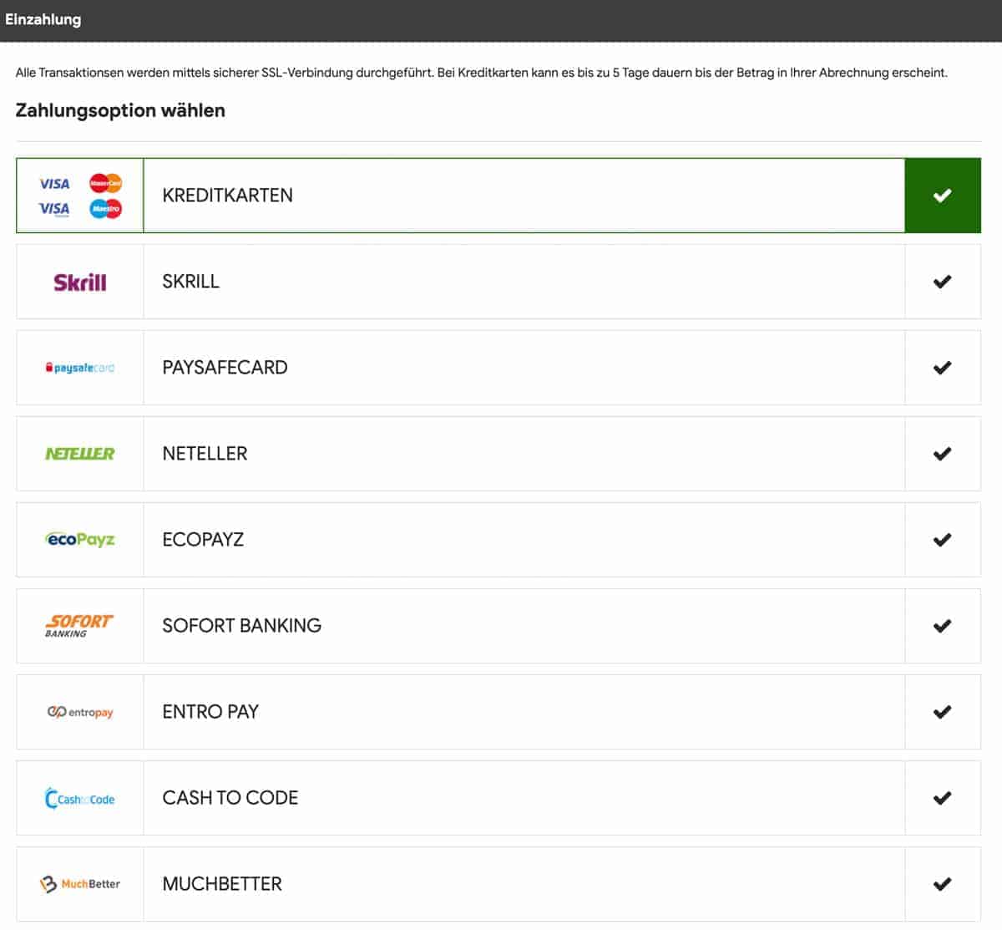Click the 'Zahlungsoption wählen' heading
The height and width of the screenshot is (930, 1002).
tap(120, 110)
